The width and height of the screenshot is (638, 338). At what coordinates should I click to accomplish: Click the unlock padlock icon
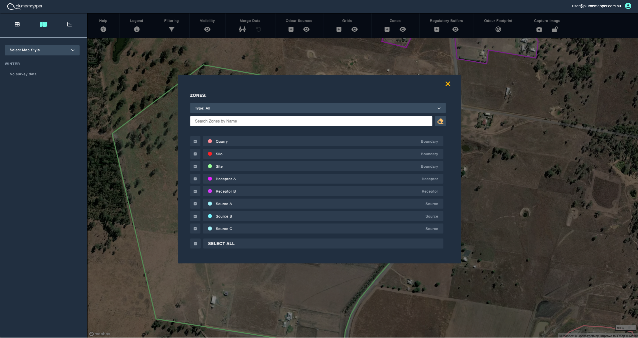click(x=555, y=29)
